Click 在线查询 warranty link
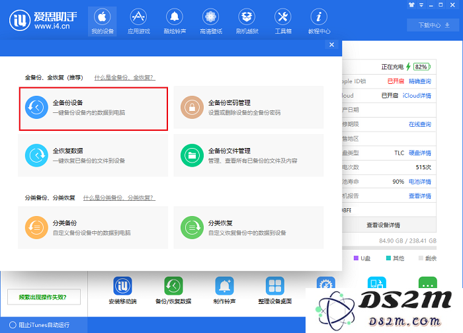The width and height of the screenshot is (463, 333). (419, 124)
